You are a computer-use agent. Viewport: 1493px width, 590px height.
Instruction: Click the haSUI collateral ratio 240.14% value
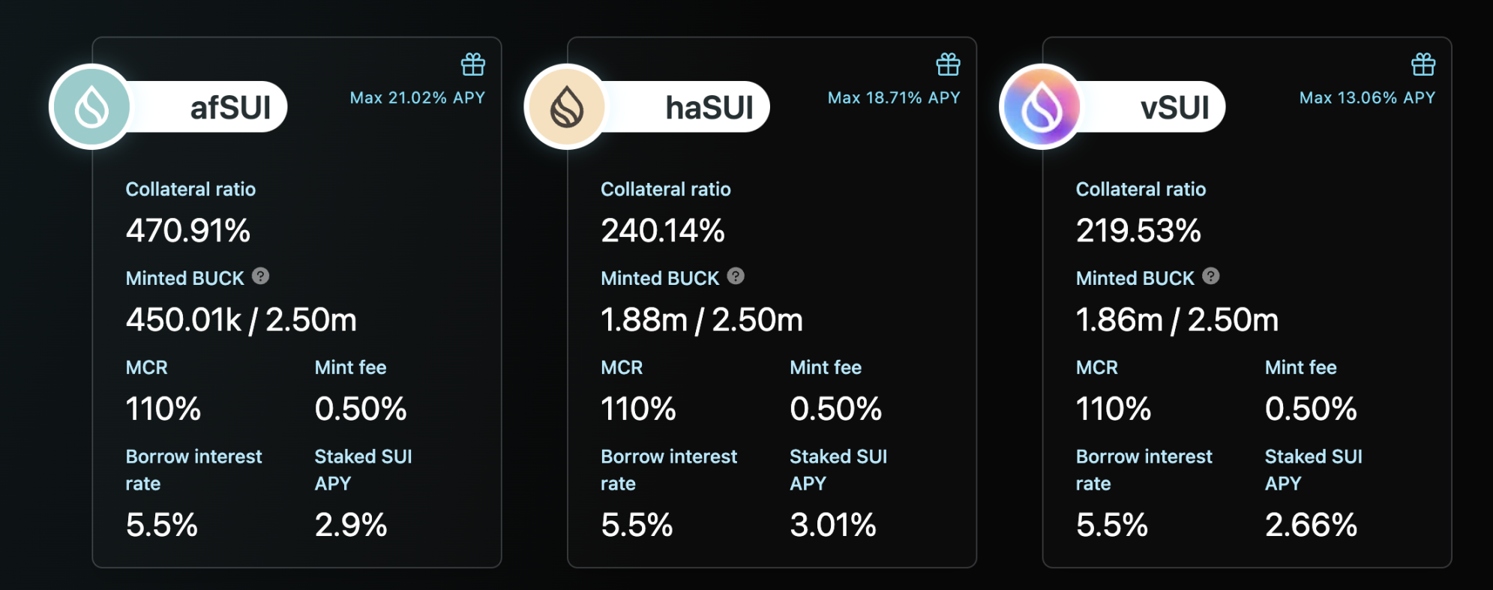(x=663, y=231)
